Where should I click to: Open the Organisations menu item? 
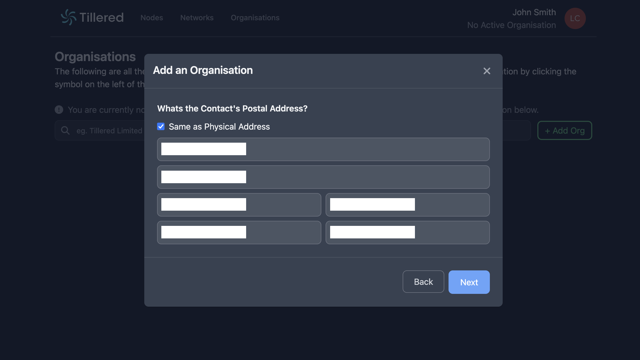tap(255, 18)
